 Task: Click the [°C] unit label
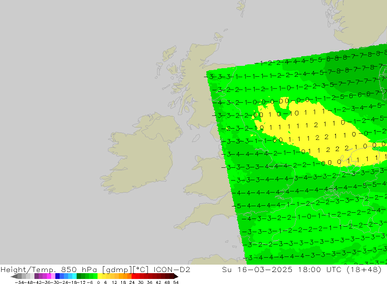[140, 269]
